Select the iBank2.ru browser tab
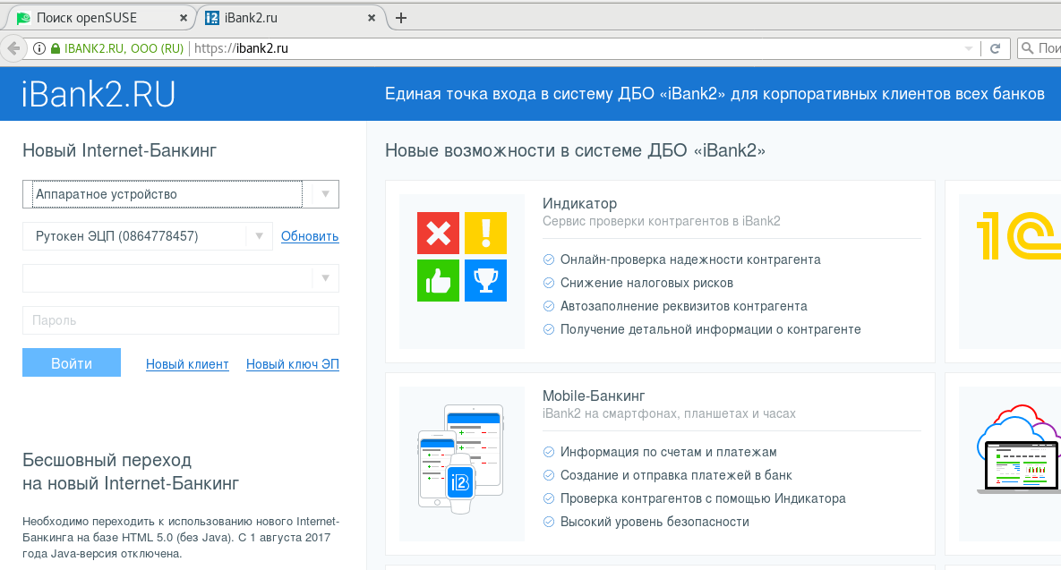Image resolution: width=1061 pixels, height=570 pixels. (287, 18)
